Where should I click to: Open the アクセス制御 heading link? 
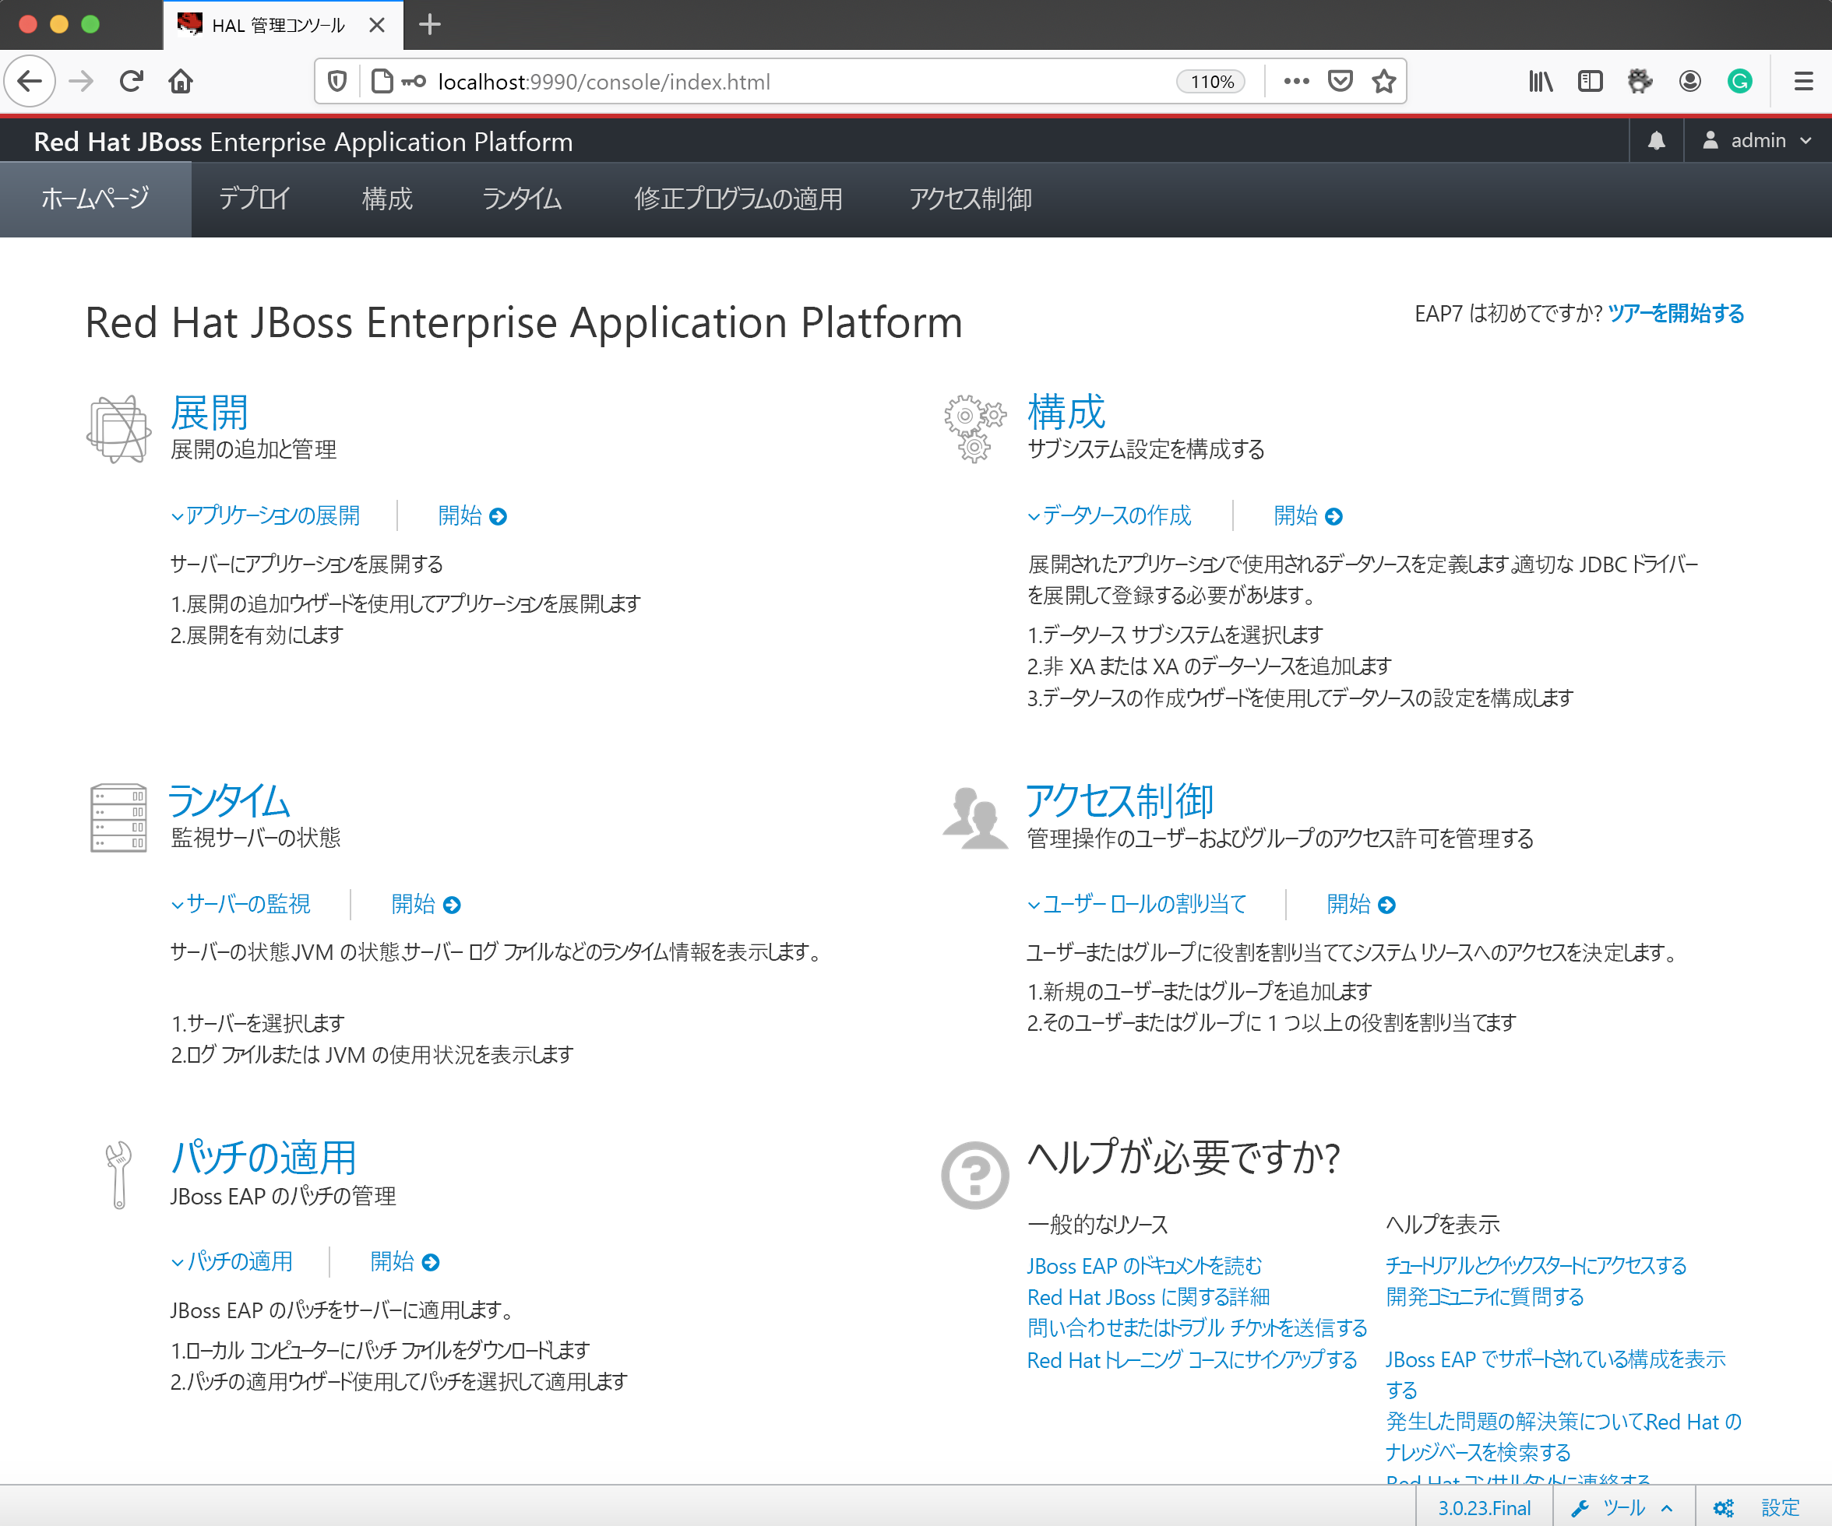1119,800
